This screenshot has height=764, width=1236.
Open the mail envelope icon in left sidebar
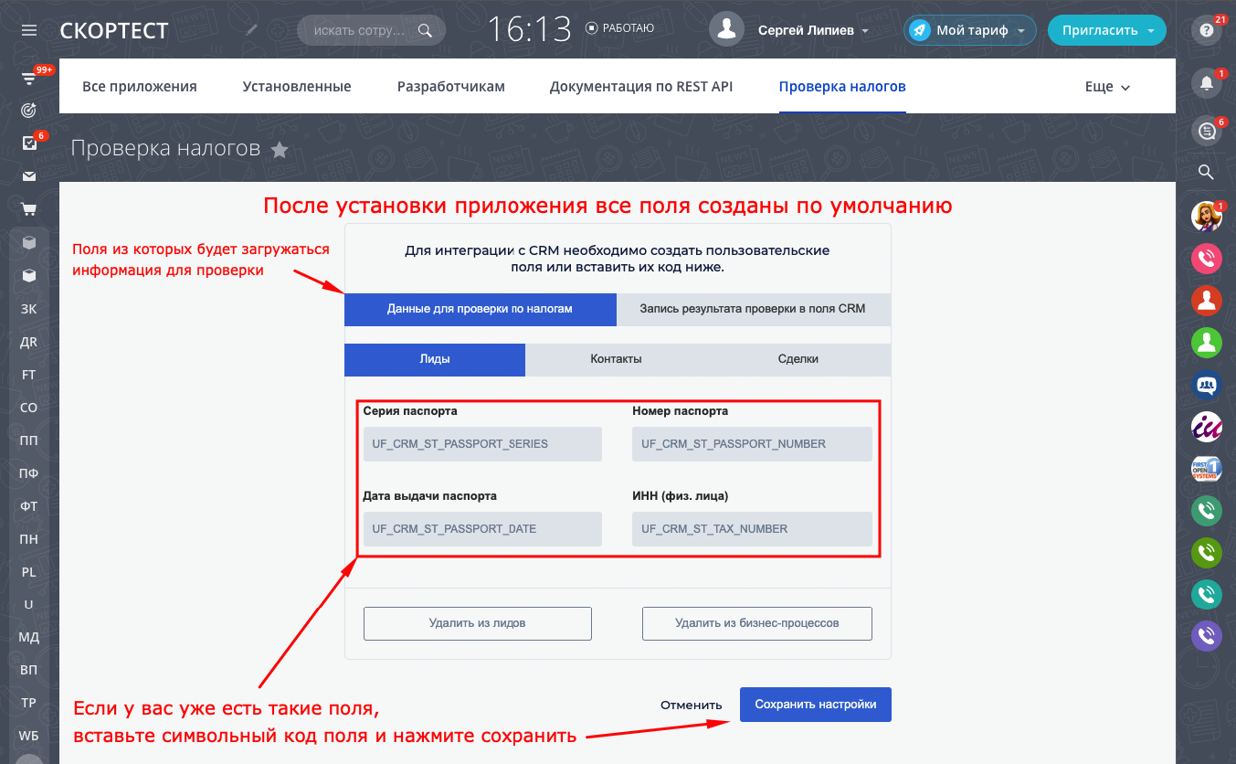click(29, 176)
